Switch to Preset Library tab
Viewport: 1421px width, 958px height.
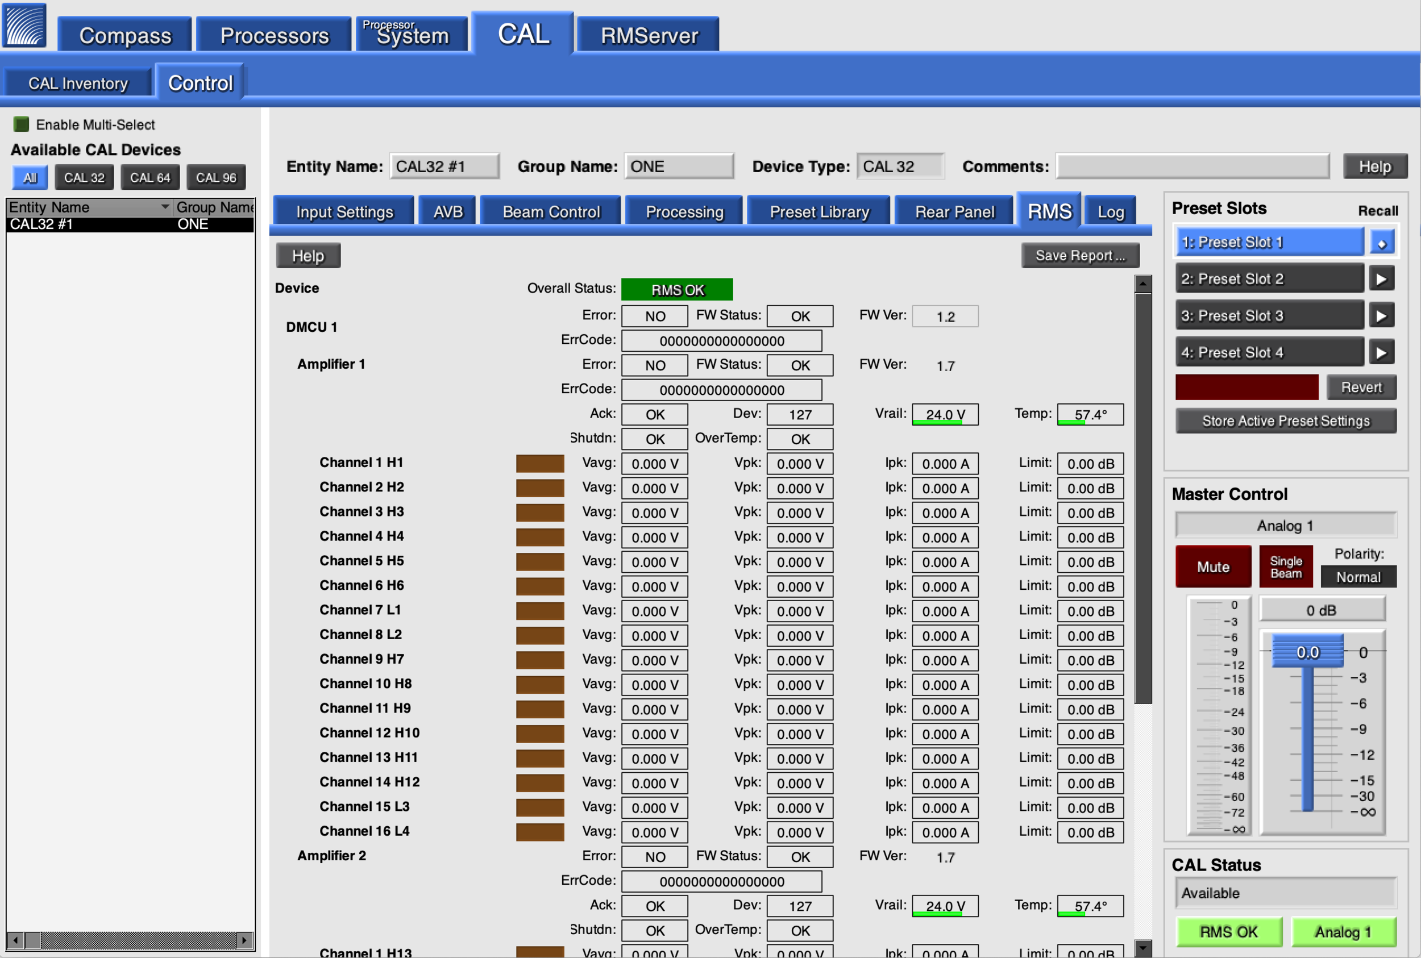819,212
